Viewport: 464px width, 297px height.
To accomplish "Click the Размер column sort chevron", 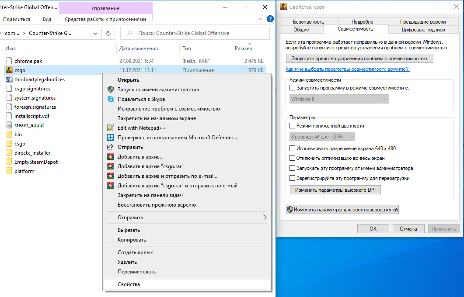I will pos(249,44).
